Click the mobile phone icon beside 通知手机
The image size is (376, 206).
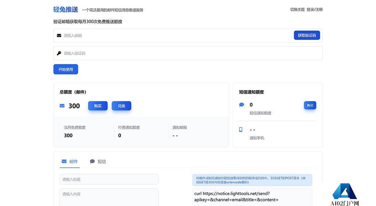point(241,129)
